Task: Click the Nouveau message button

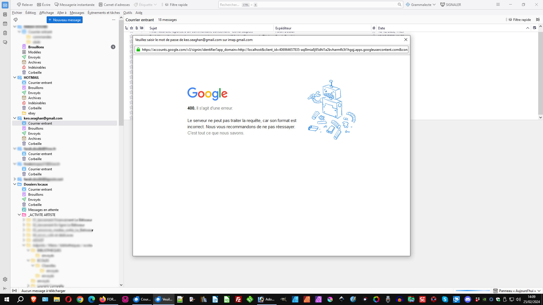Action: pyautogui.click(x=64, y=20)
